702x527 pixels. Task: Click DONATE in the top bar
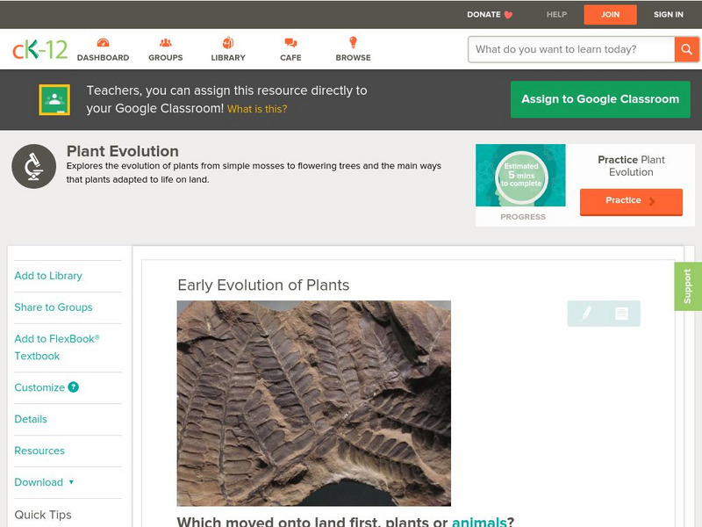[x=484, y=15]
